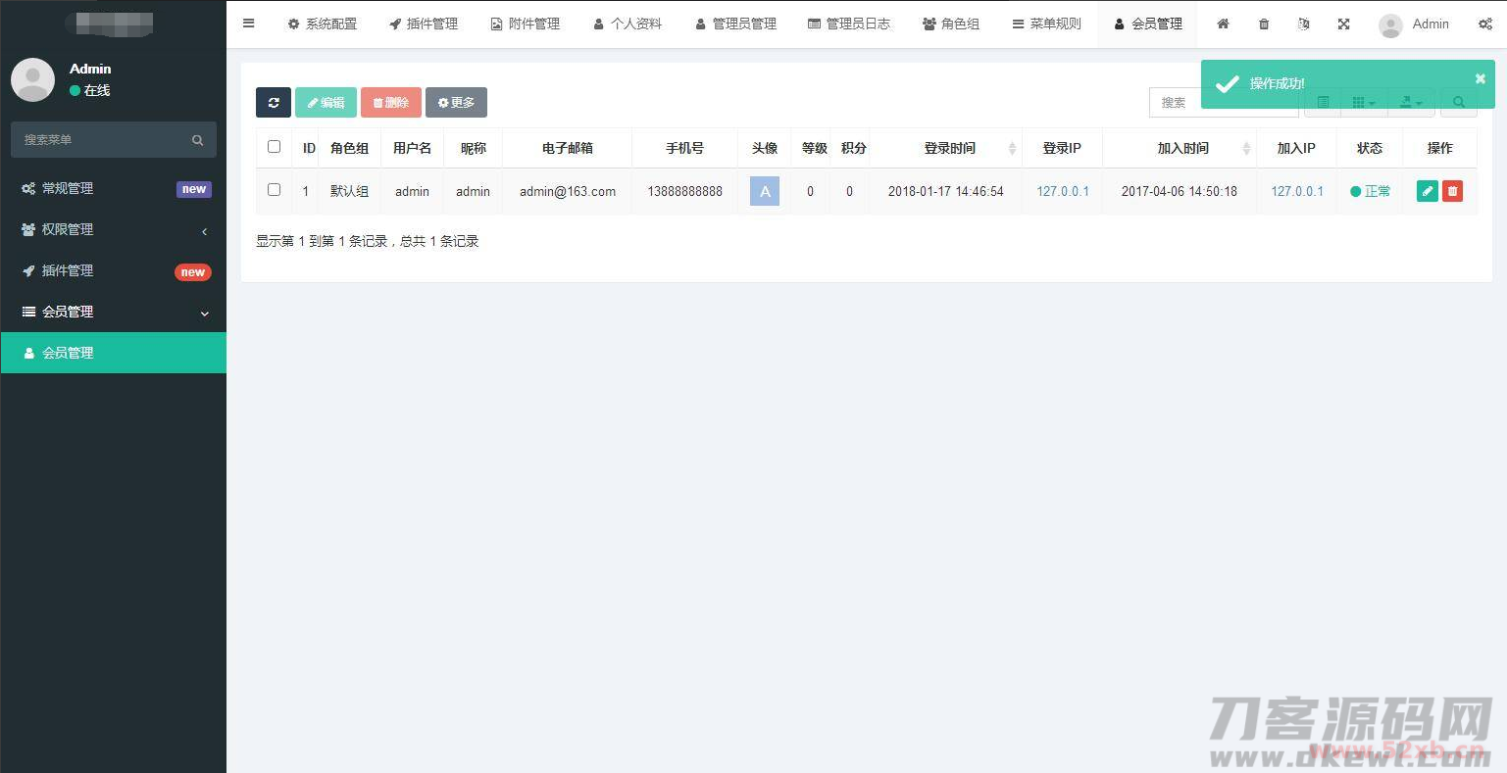
Task: Open the 系统配置 tab
Action: click(322, 24)
